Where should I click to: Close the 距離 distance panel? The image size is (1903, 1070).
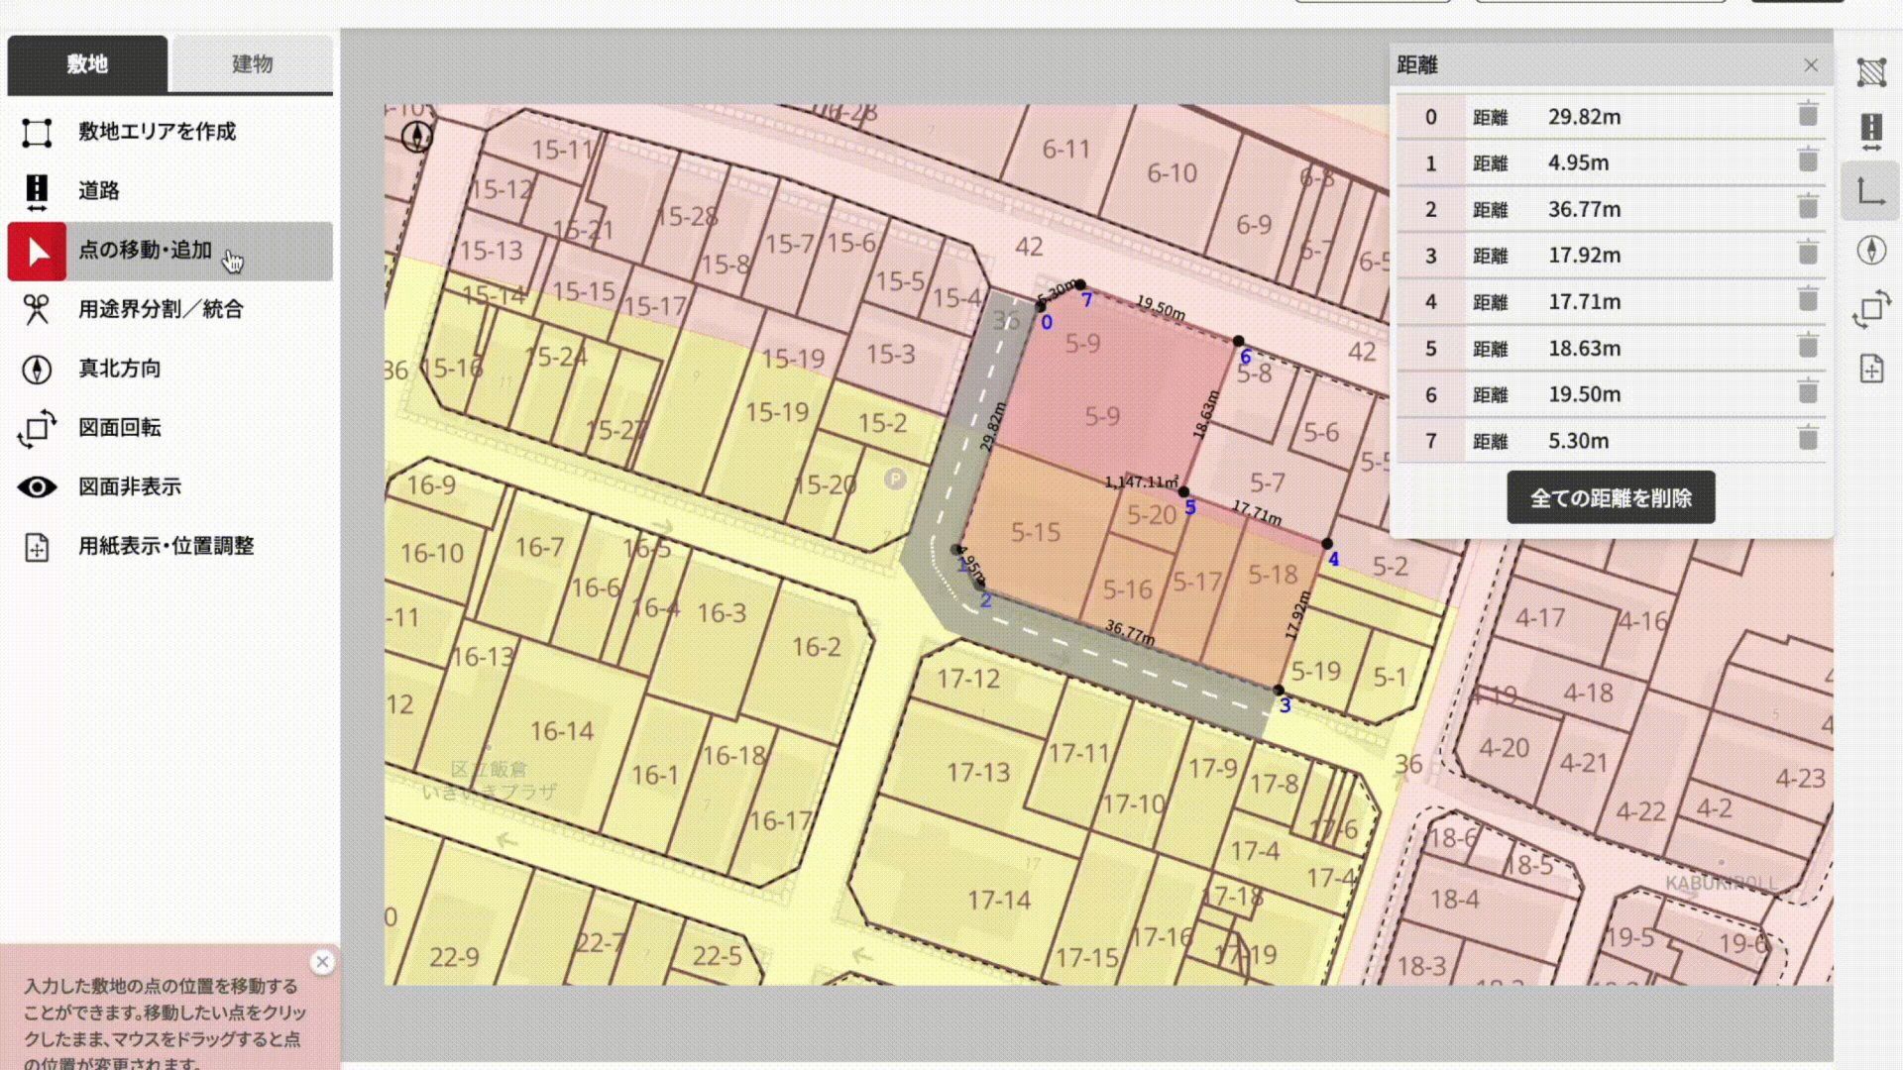(x=1811, y=65)
